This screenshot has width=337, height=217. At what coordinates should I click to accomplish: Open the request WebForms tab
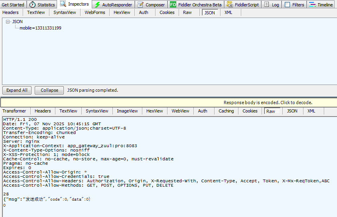tap(95, 12)
